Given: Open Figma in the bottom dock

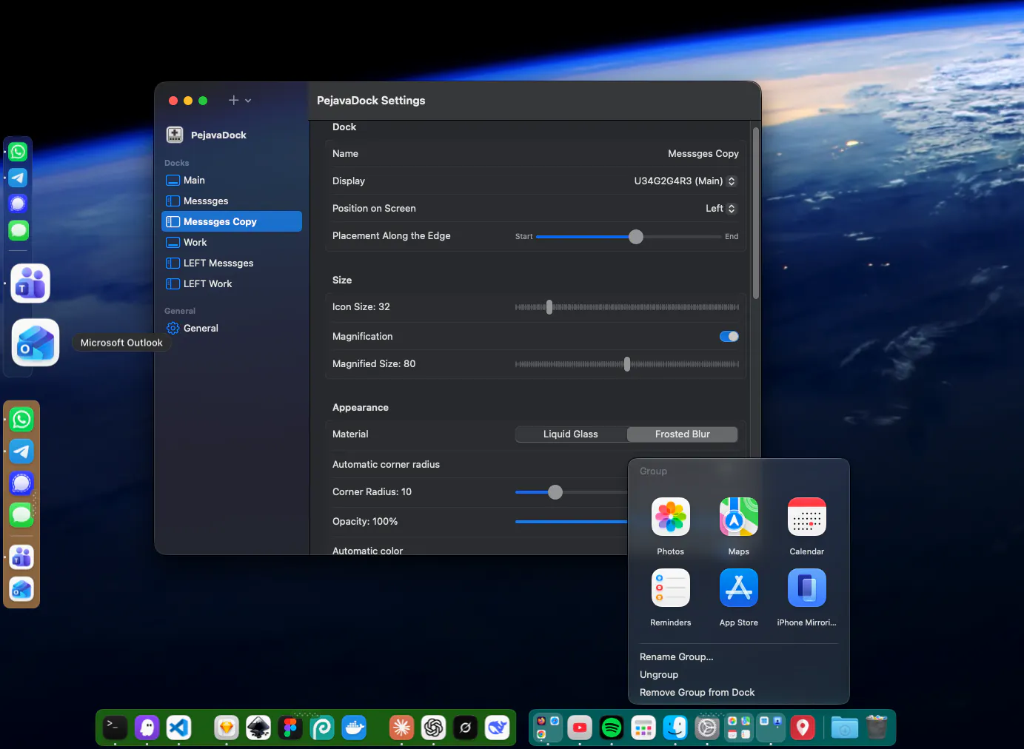Looking at the screenshot, I should click(x=290, y=728).
